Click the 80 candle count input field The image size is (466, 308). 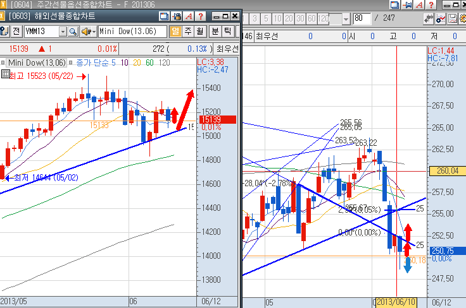(362, 18)
